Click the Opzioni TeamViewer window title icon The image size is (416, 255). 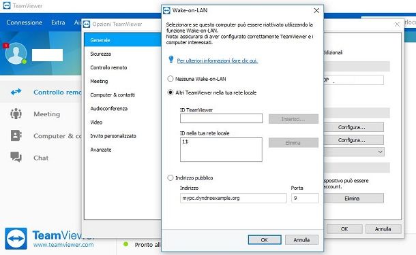click(x=87, y=24)
